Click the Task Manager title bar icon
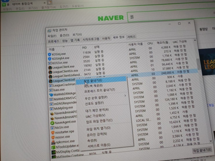Image resolution: width=215 pixels, height=161 pixels. [49, 31]
